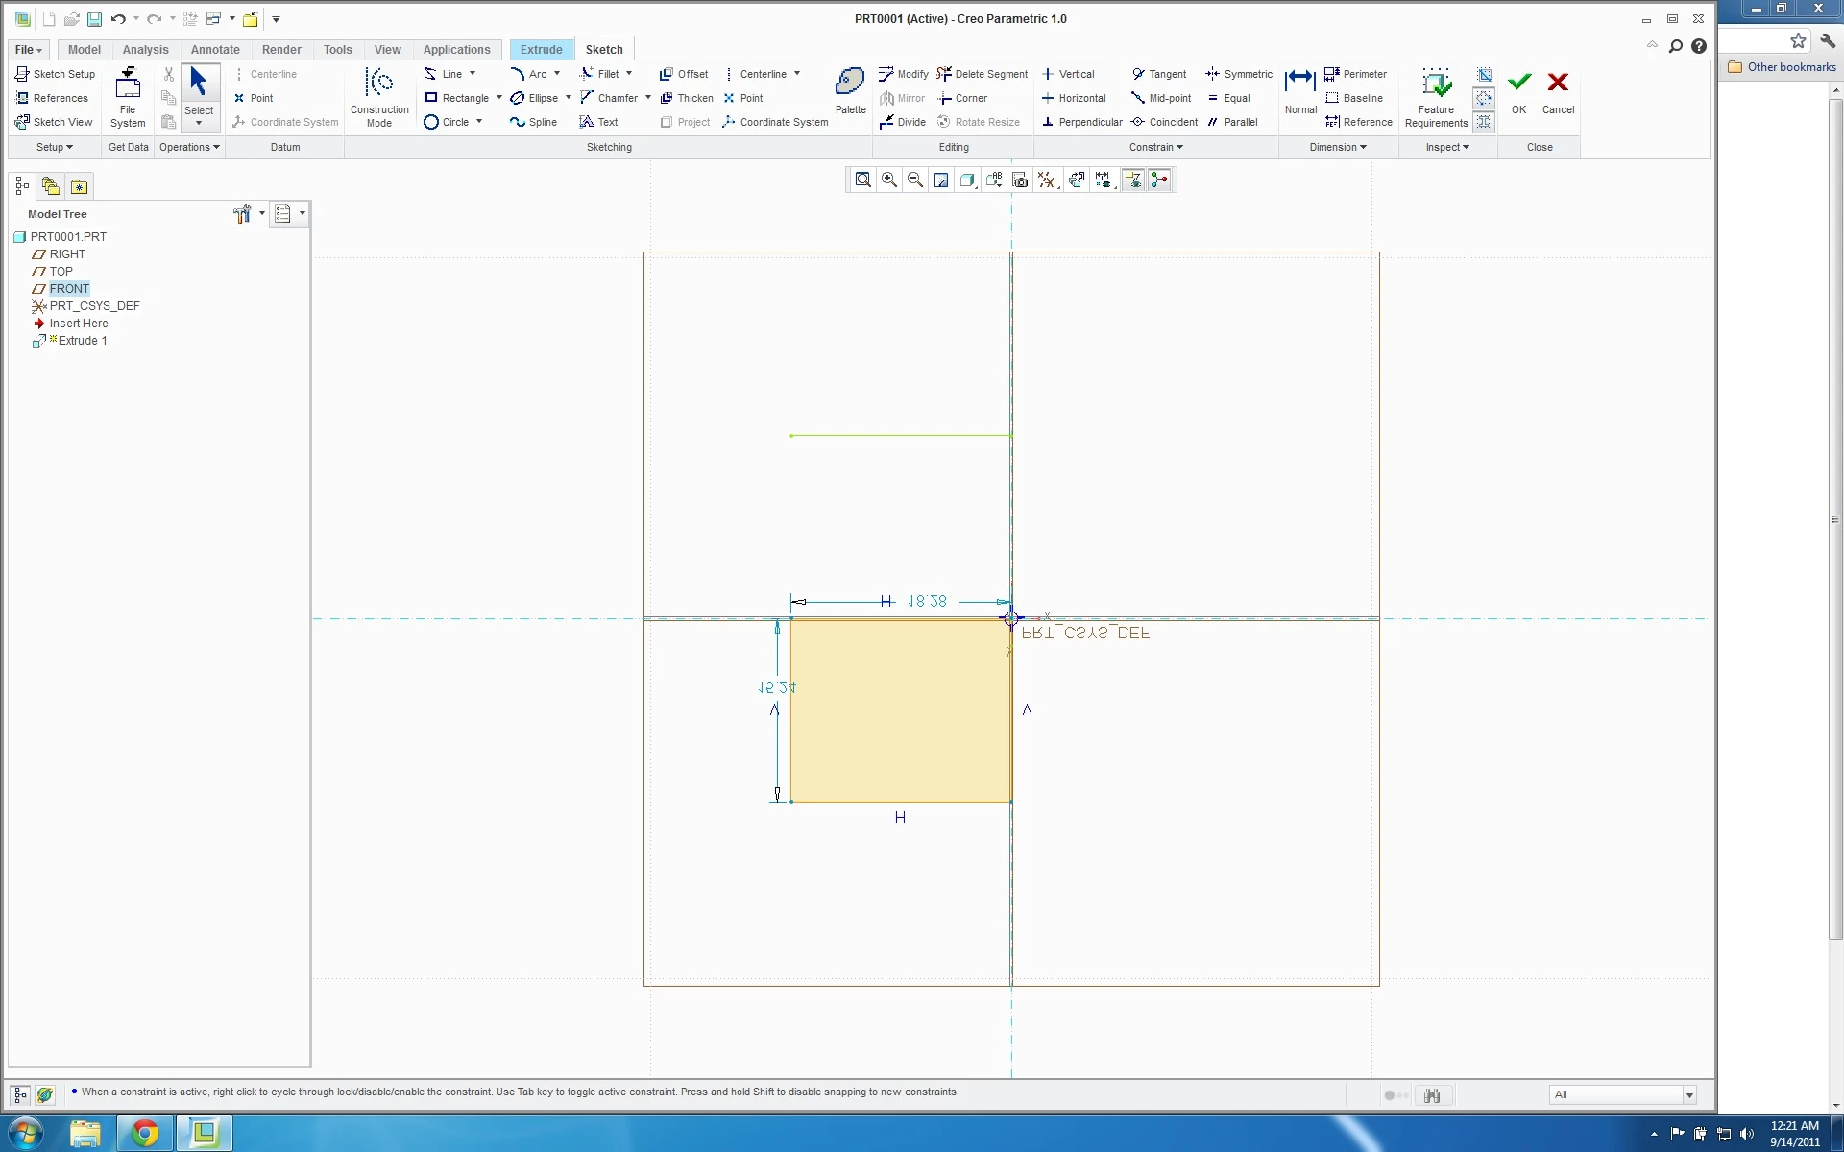Open the Constrain group dropdown
Viewport: 1844px width, 1152px height.
coord(1155,147)
